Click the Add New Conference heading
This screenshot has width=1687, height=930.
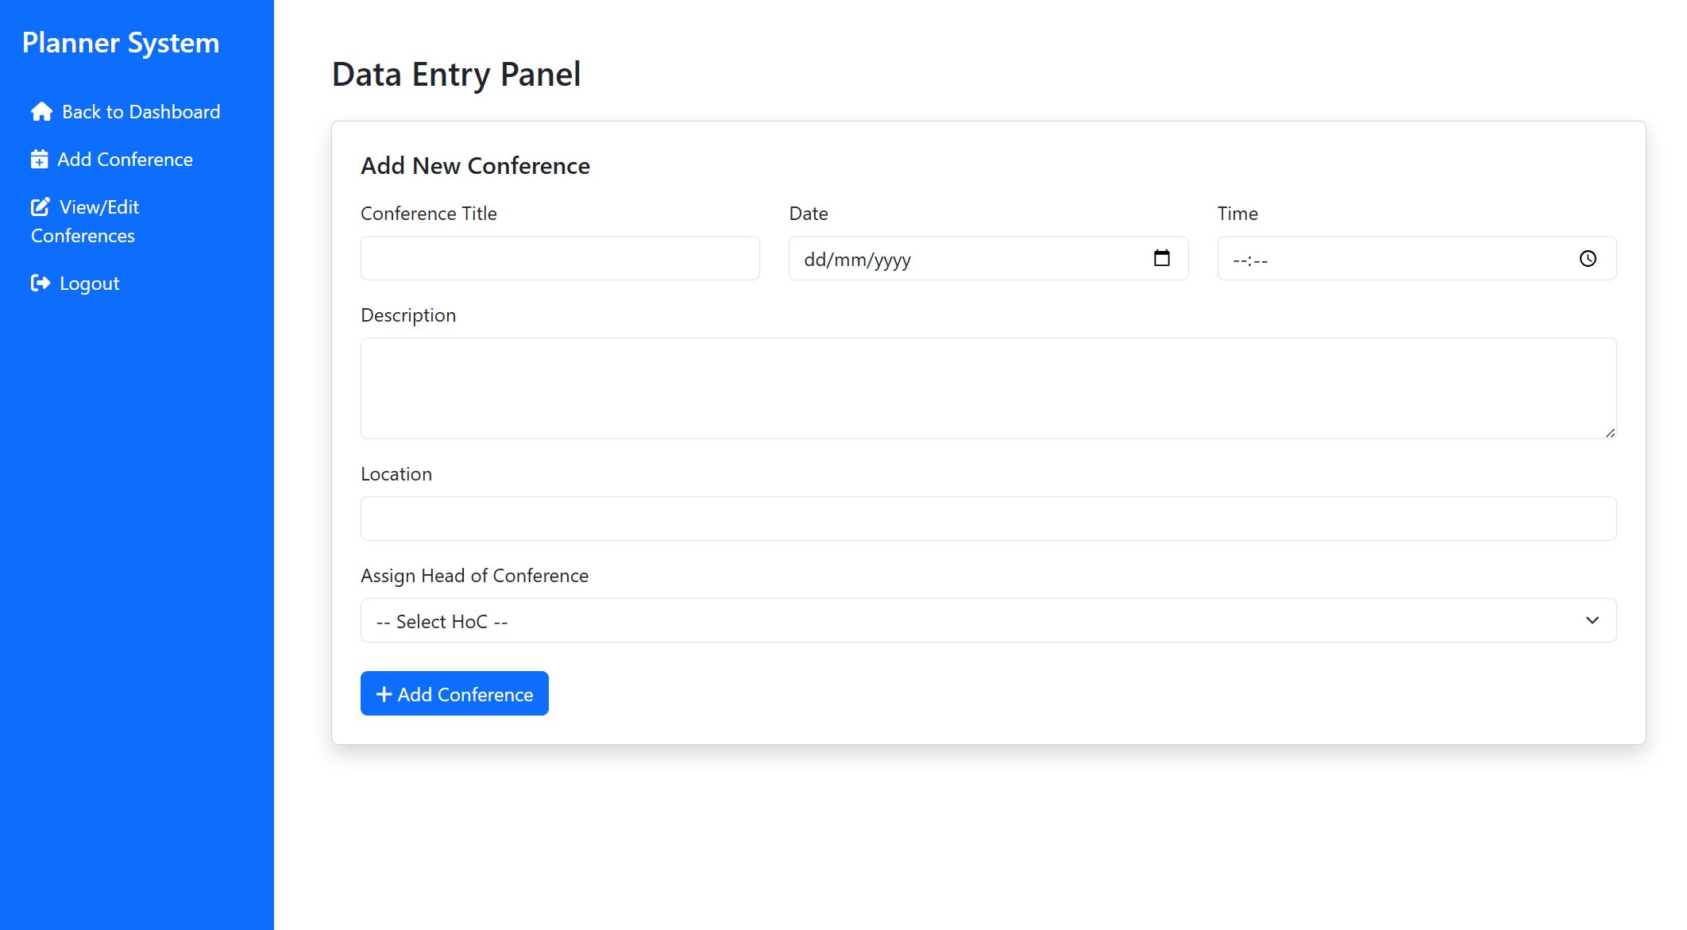475,166
